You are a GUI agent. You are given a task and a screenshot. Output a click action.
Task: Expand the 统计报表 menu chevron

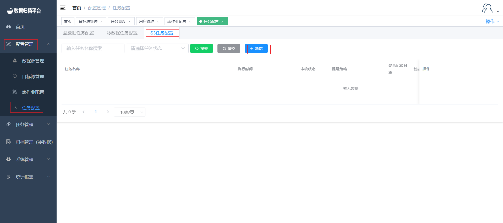point(48,177)
